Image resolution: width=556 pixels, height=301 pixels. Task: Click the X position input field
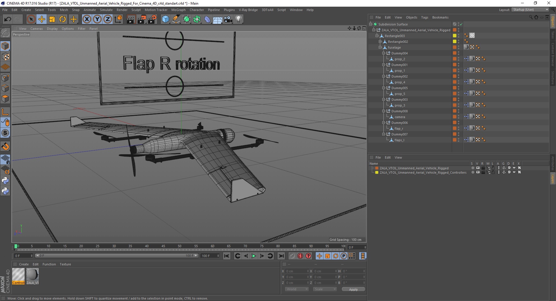coord(297,271)
